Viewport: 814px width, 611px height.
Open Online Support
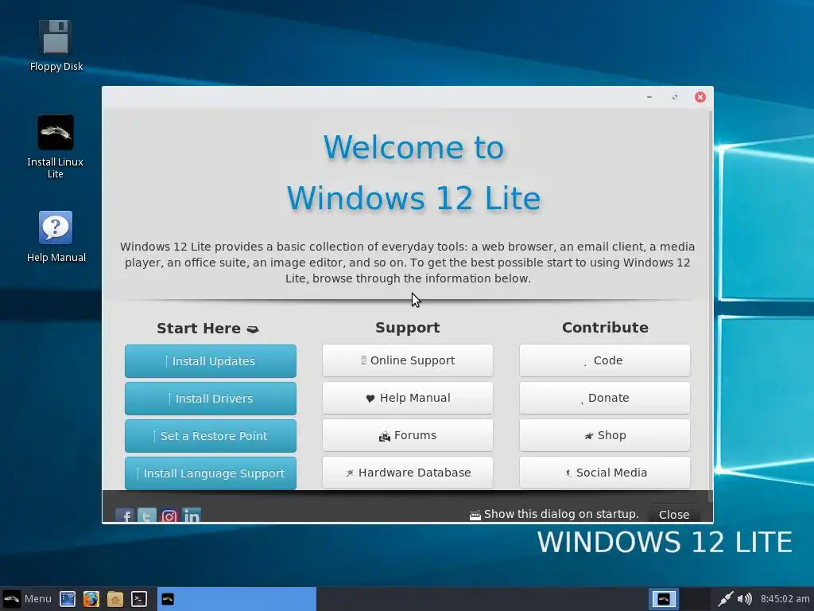point(408,360)
